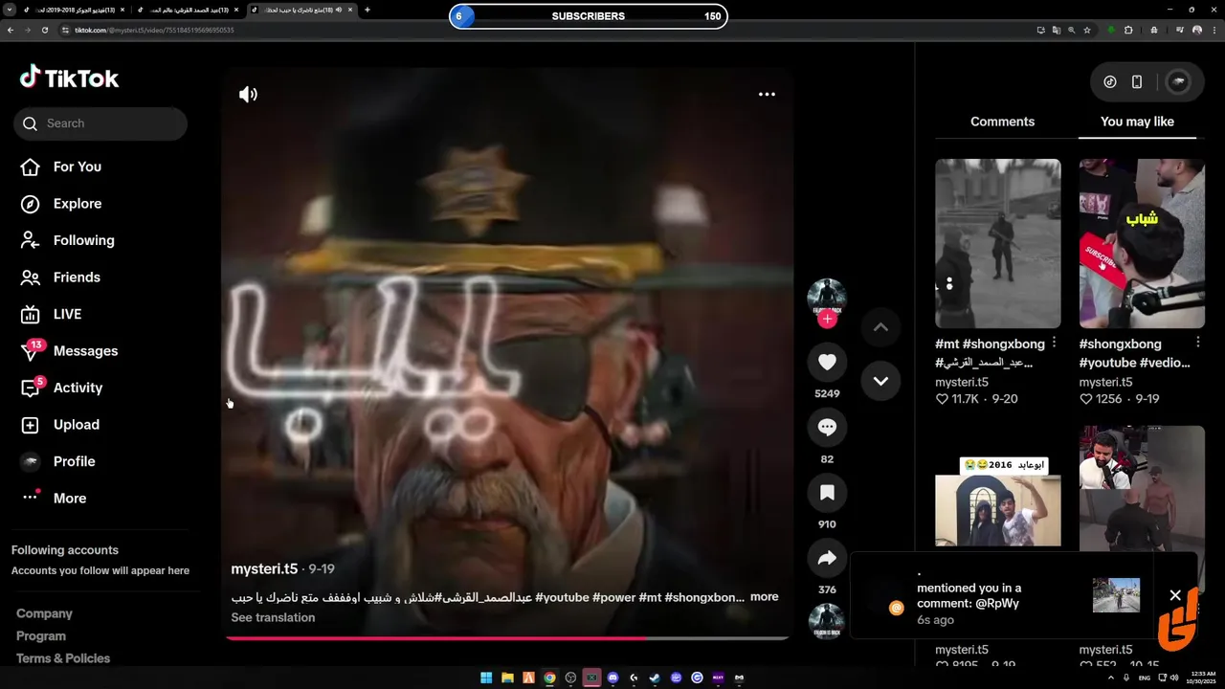Open Messages with 13 unread
The image size is (1225, 689).
(x=69, y=351)
